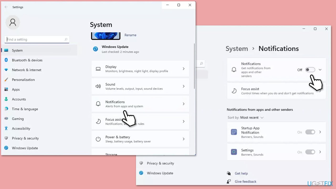Select the Personalization brush icon
The image size is (336, 189).
(x=6, y=80)
